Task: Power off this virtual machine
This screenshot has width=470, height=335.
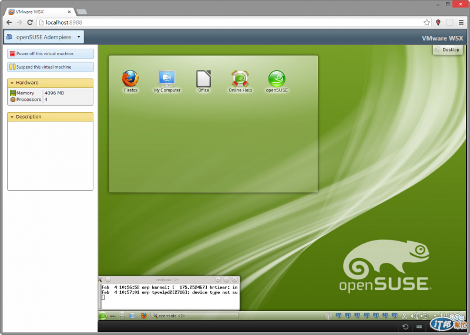Action: tap(51, 53)
